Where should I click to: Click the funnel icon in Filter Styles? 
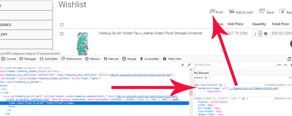tap(196, 65)
